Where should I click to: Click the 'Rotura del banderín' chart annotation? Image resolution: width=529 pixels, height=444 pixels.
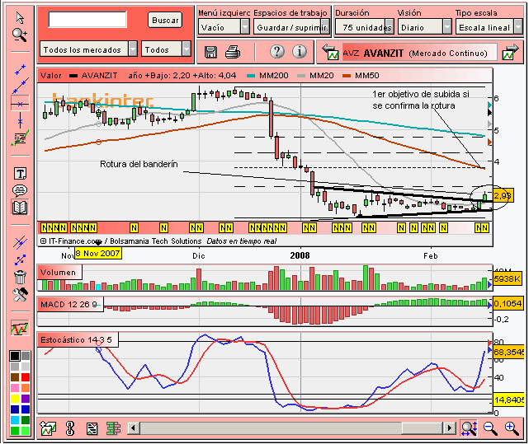(139, 164)
